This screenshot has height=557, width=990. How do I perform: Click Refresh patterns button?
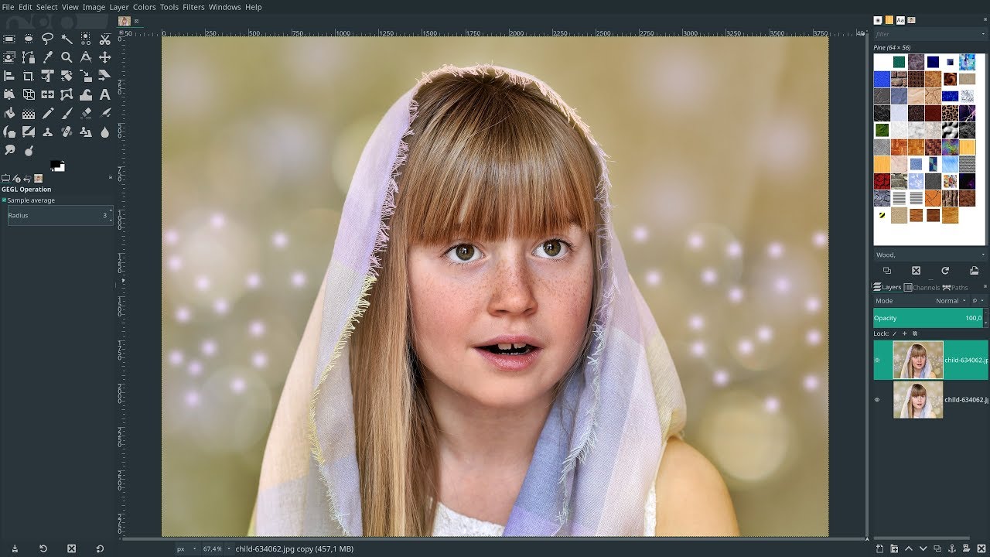click(945, 271)
